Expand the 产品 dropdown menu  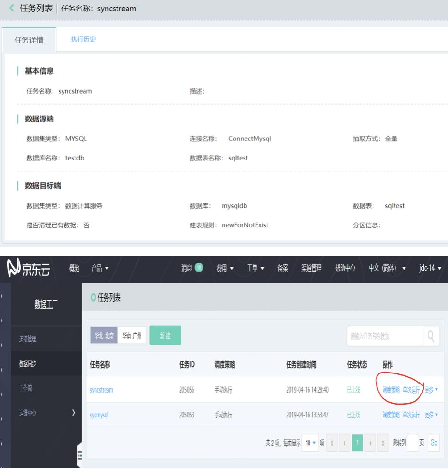coord(100,268)
